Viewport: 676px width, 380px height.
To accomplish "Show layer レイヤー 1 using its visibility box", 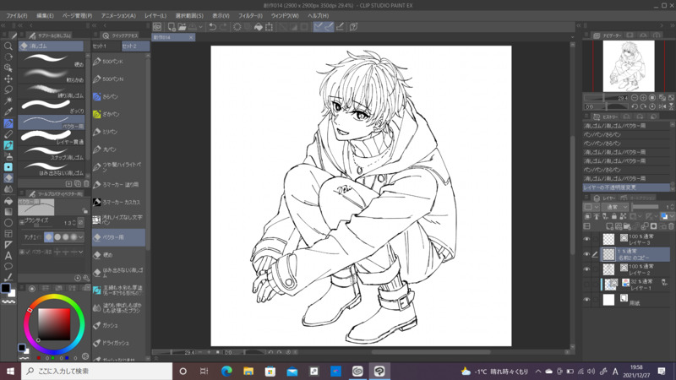I will pyautogui.click(x=586, y=285).
